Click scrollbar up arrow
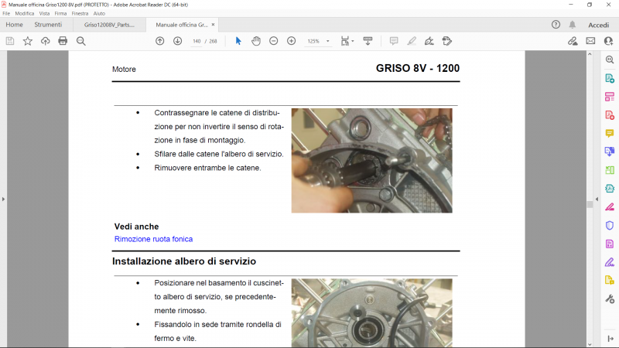Viewport: 619px width, 348px height. tap(590, 54)
